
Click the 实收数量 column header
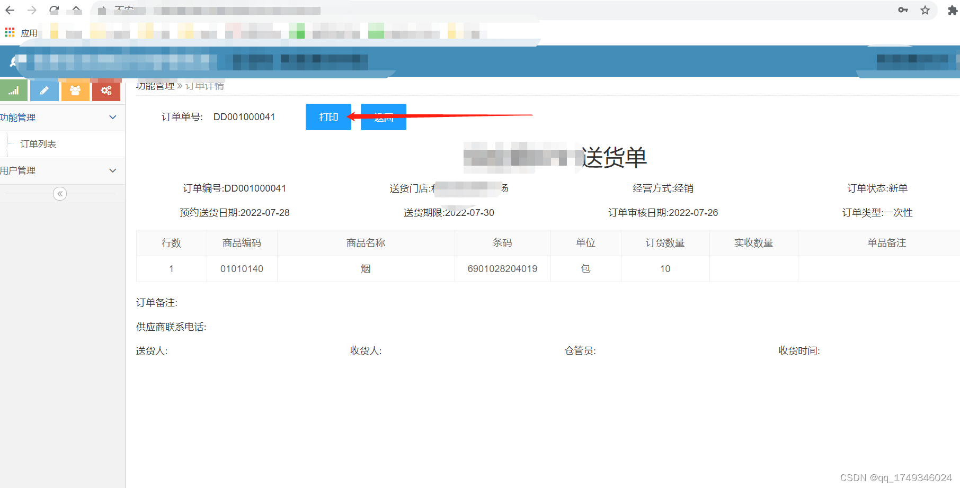tap(753, 243)
